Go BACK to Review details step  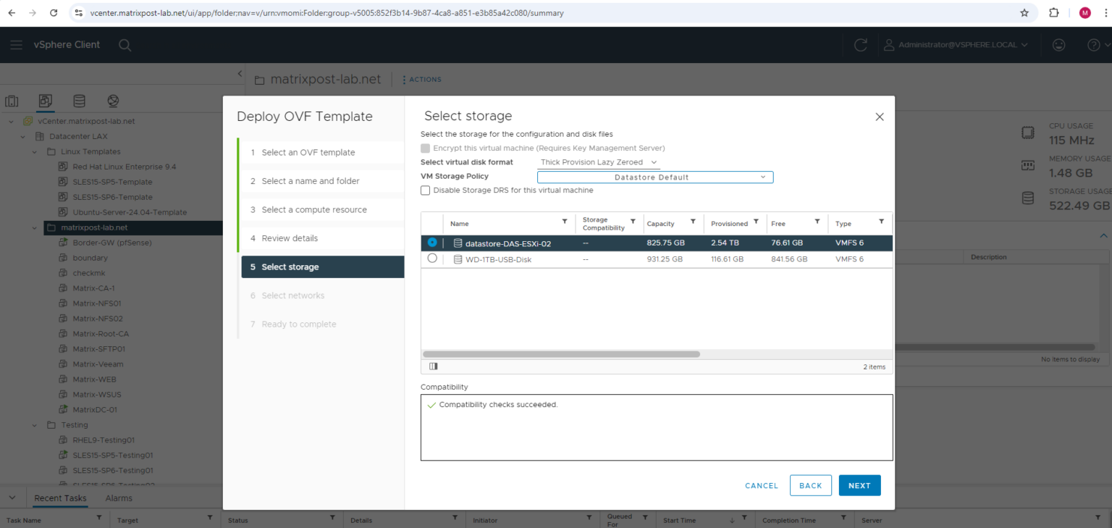coord(810,485)
